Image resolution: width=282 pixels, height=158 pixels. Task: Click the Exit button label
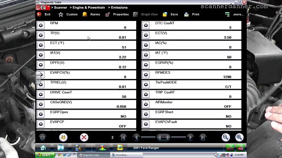(x=48, y=14)
